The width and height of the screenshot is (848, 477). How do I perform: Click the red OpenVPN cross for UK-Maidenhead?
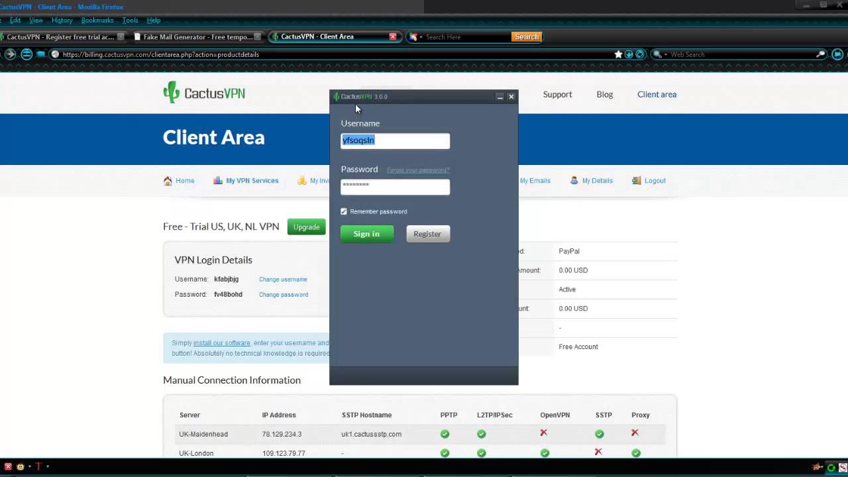point(544,433)
